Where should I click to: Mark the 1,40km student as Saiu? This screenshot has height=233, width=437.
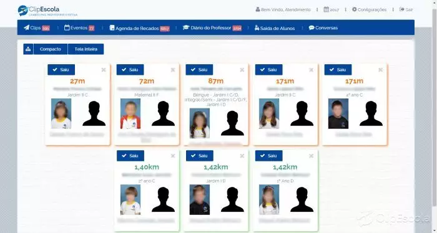point(130,156)
